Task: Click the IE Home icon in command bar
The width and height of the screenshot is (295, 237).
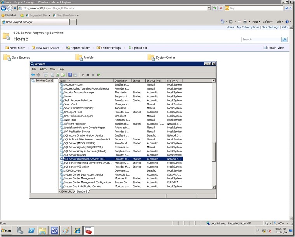Action: pos(223,22)
